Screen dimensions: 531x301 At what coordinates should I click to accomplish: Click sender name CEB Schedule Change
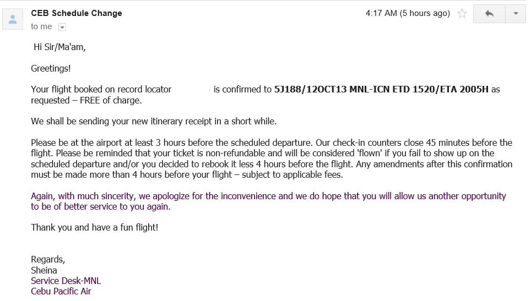pyautogui.click(x=77, y=13)
